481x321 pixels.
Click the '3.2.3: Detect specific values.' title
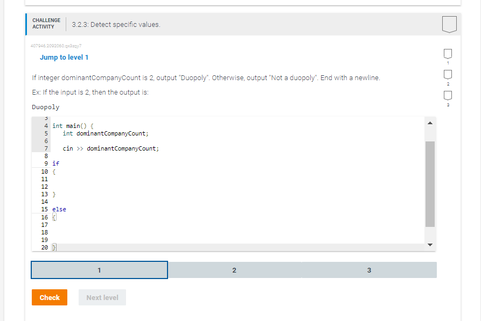click(x=116, y=25)
